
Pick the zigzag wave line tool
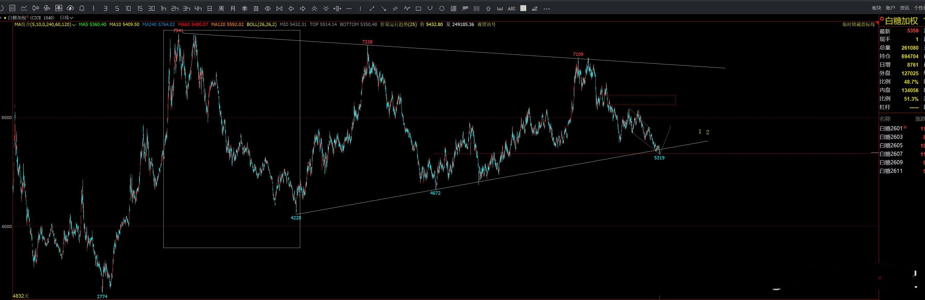pos(407,8)
